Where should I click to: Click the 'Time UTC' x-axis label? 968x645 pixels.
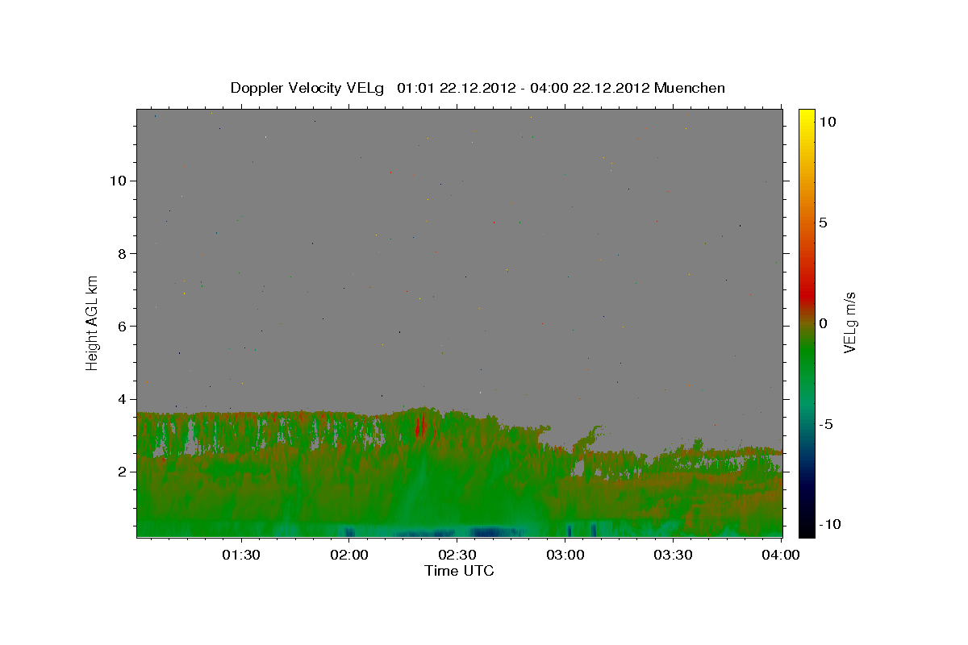click(459, 572)
